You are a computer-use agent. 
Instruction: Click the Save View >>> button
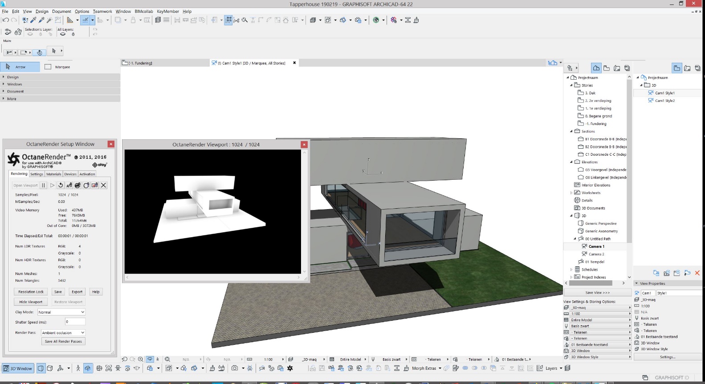(597, 293)
